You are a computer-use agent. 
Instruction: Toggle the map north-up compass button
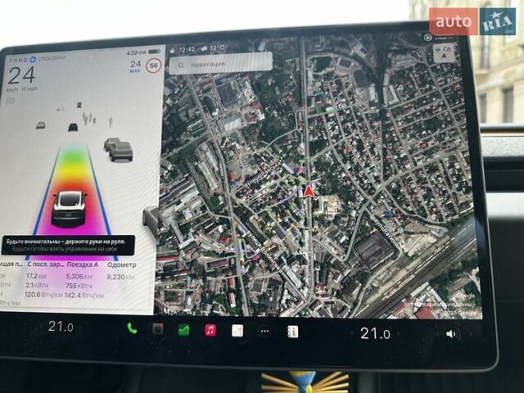[445, 53]
